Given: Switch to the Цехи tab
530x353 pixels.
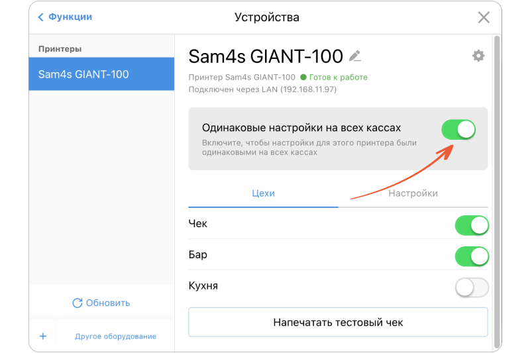Looking at the screenshot, I should [x=263, y=193].
